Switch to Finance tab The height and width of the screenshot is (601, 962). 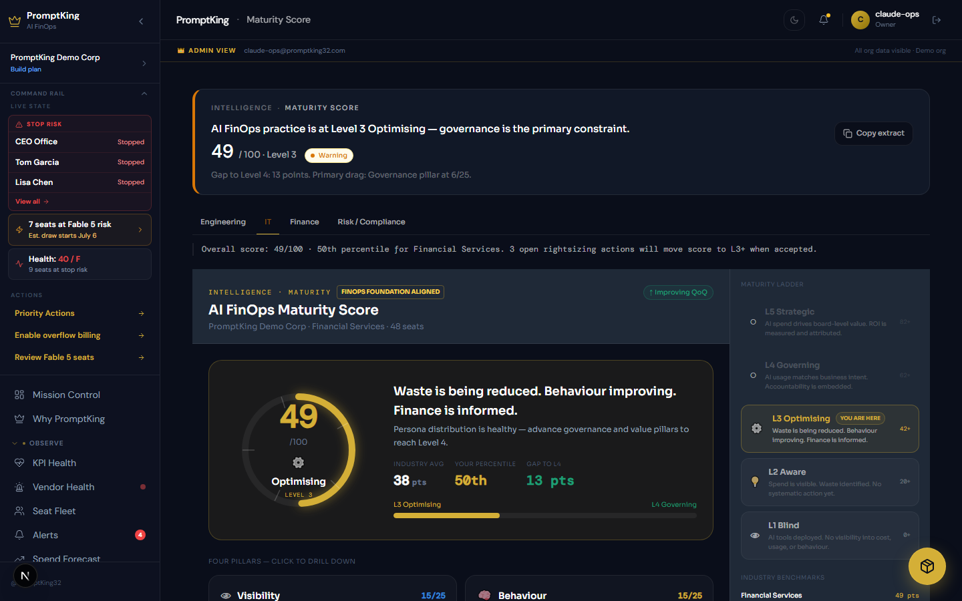click(305, 222)
